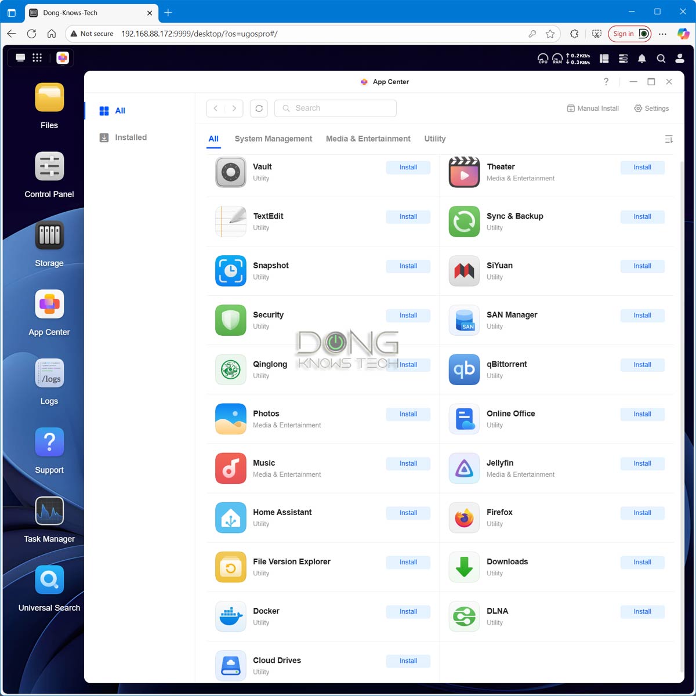Click Manual Install button
The image size is (696, 696).
click(593, 108)
